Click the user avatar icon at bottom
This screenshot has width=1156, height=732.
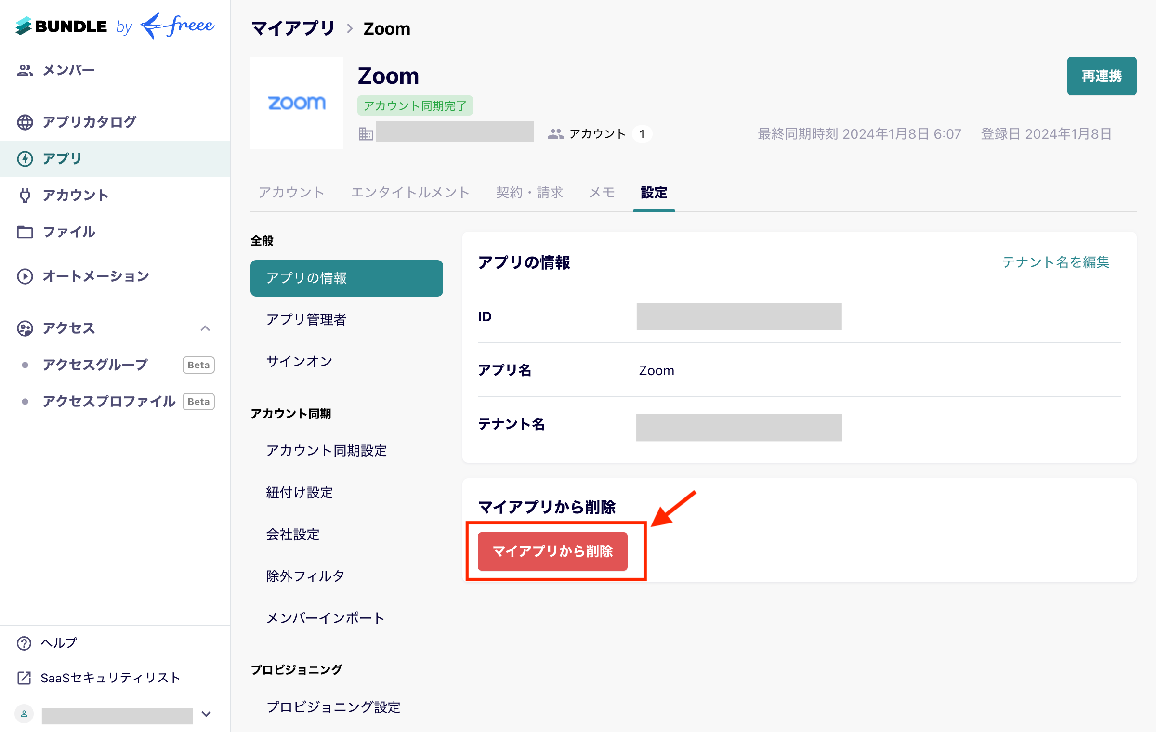pos(24,714)
